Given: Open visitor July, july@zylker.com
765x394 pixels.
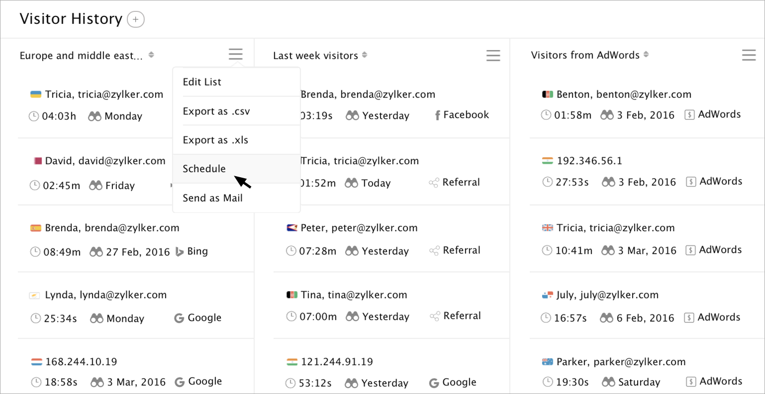Looking at the screenshot, I should [607, 295].
